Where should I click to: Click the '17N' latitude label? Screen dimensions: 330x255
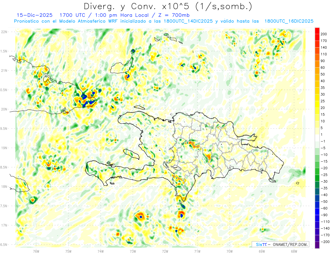[4, 226]
